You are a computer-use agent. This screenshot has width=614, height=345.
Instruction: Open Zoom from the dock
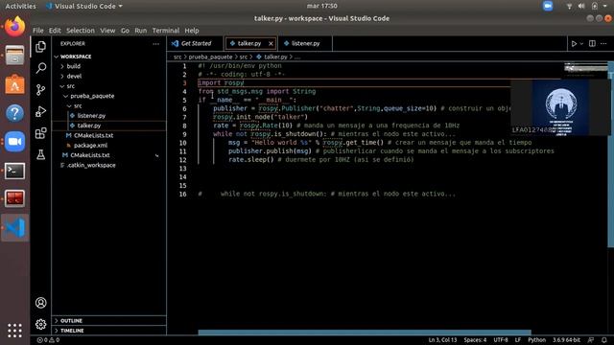click(15, 142)
